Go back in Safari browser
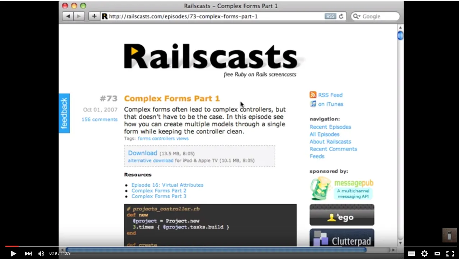The height and width of the screenshot is (259, 459). [68, 16]
